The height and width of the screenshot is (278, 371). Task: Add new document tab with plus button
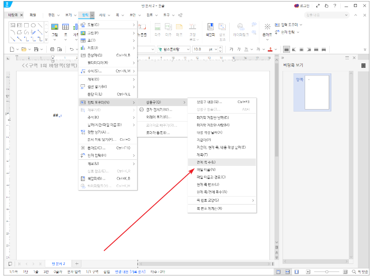[76, 263]
